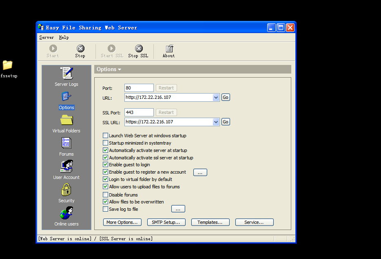
Task: Maximize the Easy File Sharing window
Action: tap(281, 27)
